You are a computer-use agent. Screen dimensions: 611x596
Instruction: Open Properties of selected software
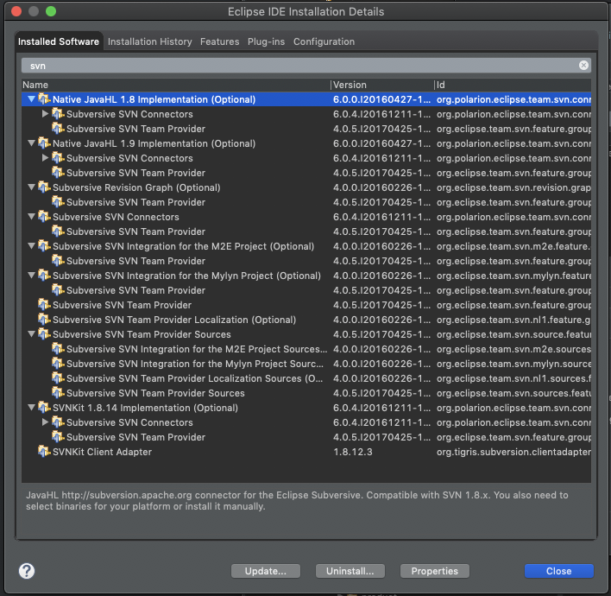pos(434,571)
